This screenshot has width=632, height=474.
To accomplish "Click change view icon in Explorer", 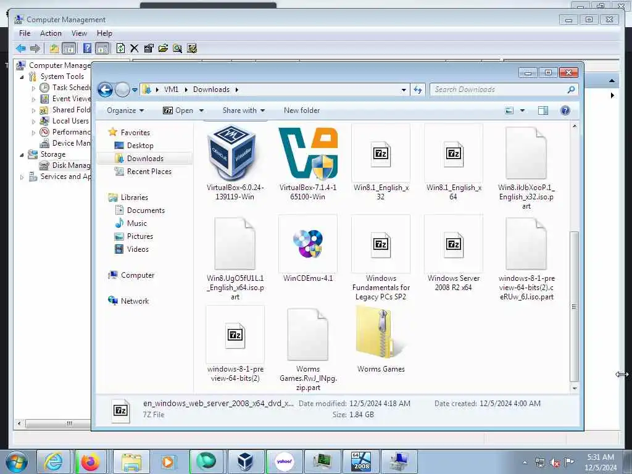I will tap(509, 110).
